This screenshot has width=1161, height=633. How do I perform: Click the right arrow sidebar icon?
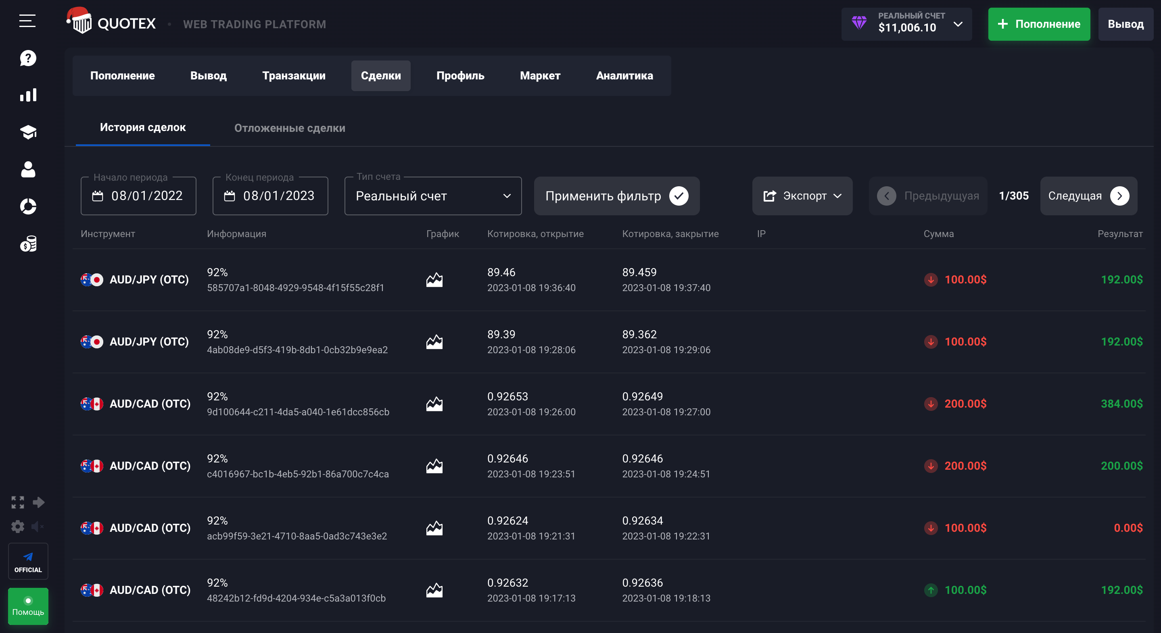[39, 502]
